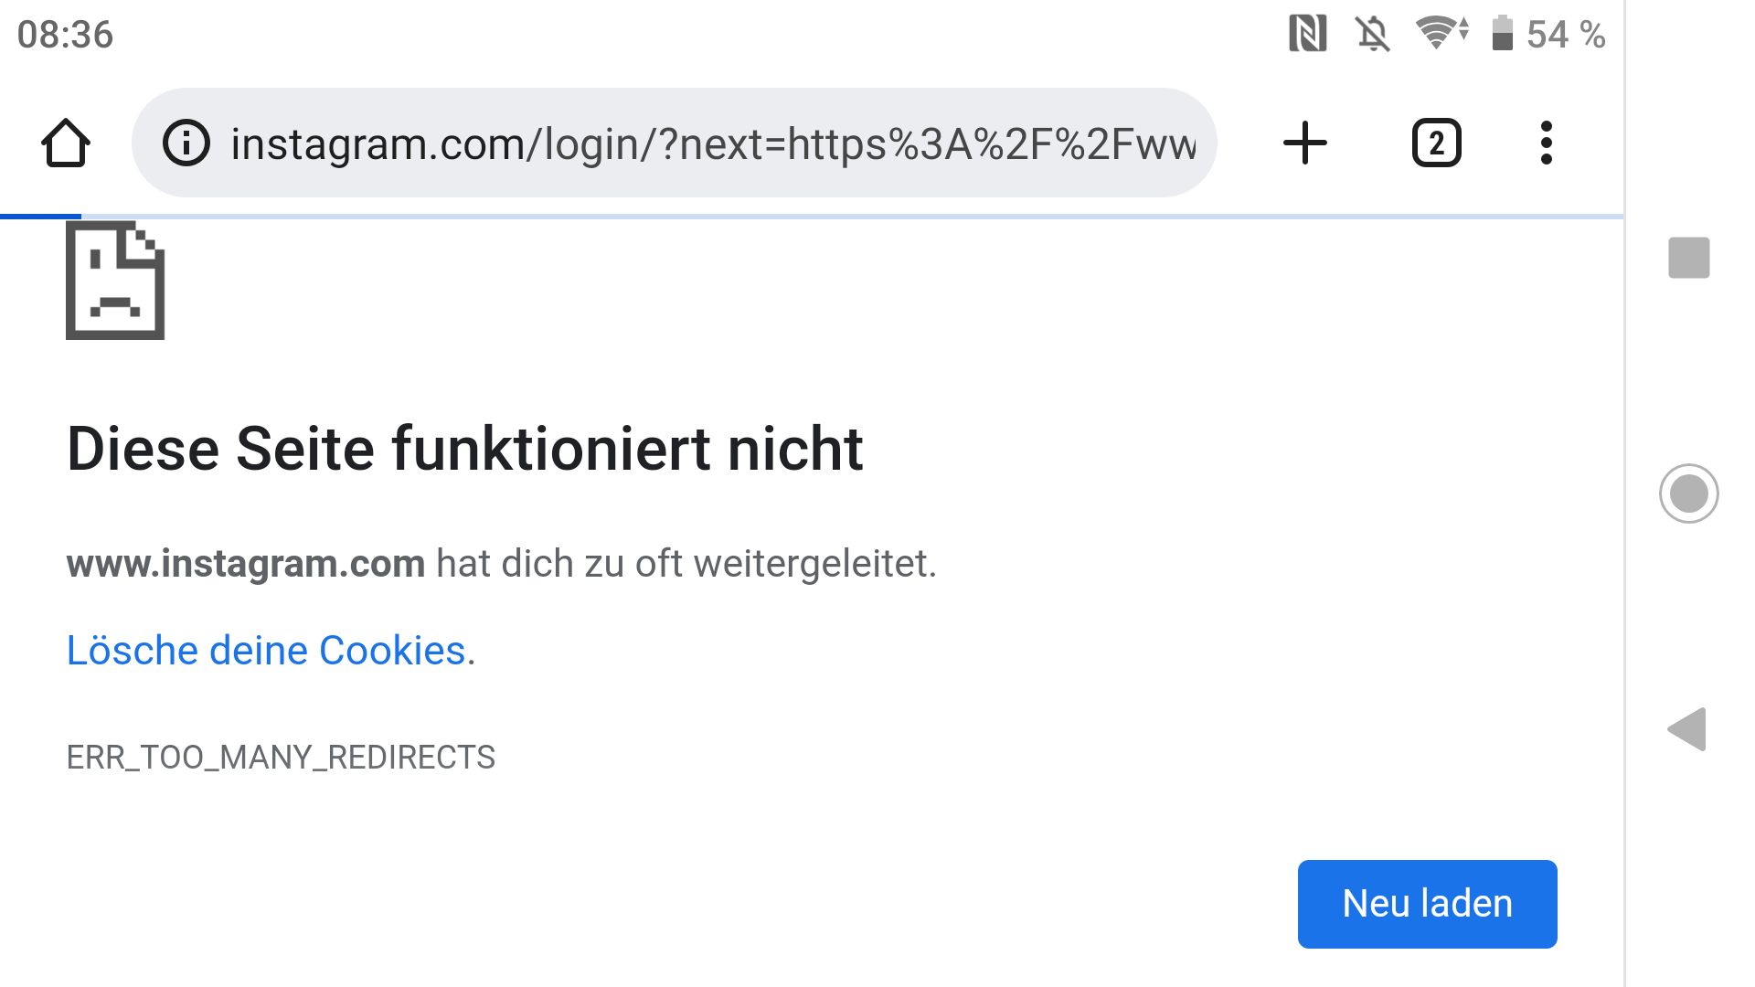Tap the Android back triangle button
1755x987 pixels.
click(1687, 729)
